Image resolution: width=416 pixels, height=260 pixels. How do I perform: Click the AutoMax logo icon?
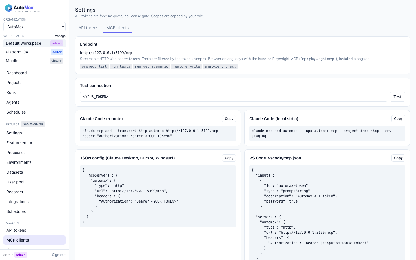9,8
